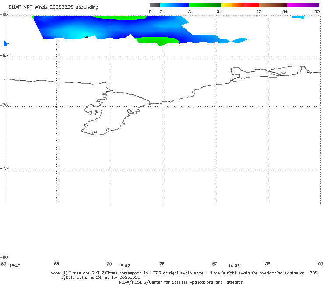This screenshot has width=324, height=285.
Task: Select the green segment of the color bar
Action: [205, 5]
